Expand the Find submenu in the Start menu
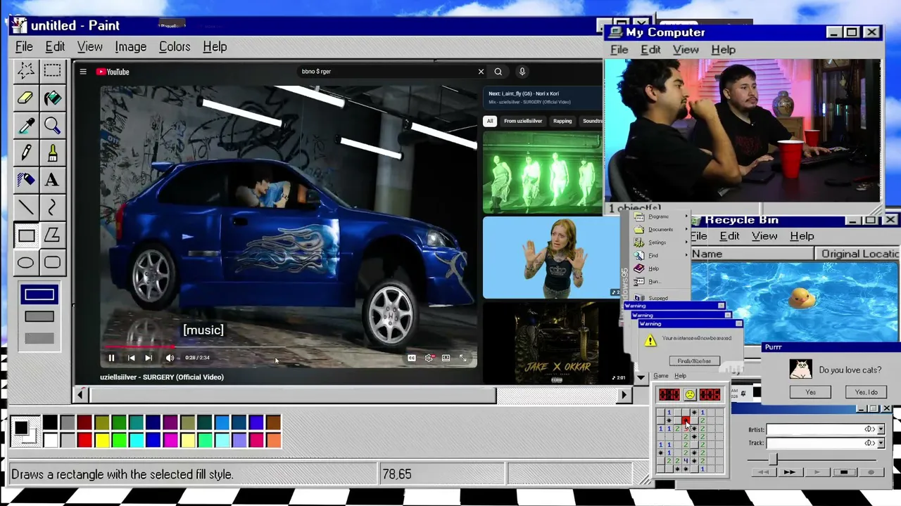 (660, 256)
